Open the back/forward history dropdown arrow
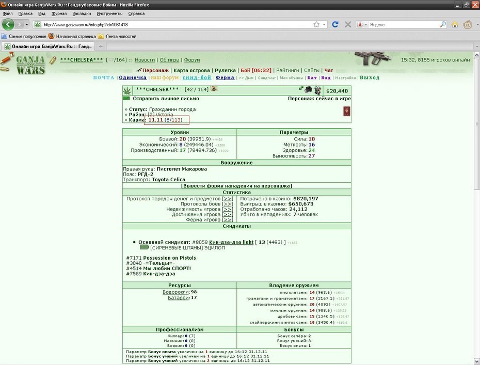This screenshot has height=365, width=480. [27, 24]
